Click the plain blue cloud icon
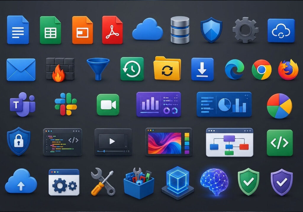 pos(148,29)
